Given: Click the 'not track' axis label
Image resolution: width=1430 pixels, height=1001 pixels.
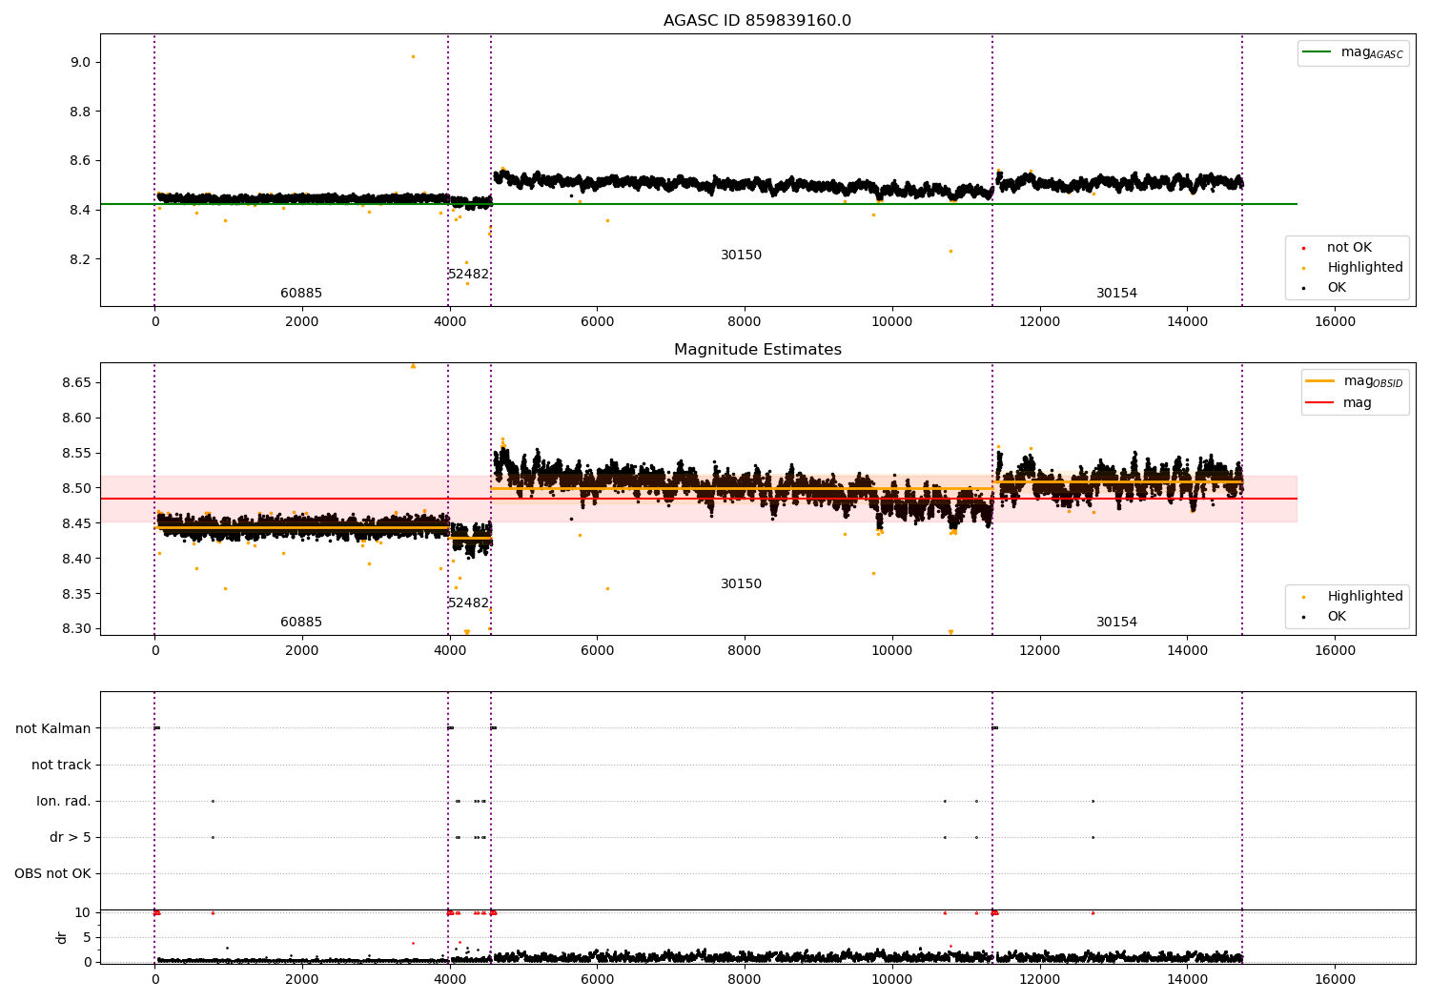Looking at the screenshot, I should tap(61, 765).
